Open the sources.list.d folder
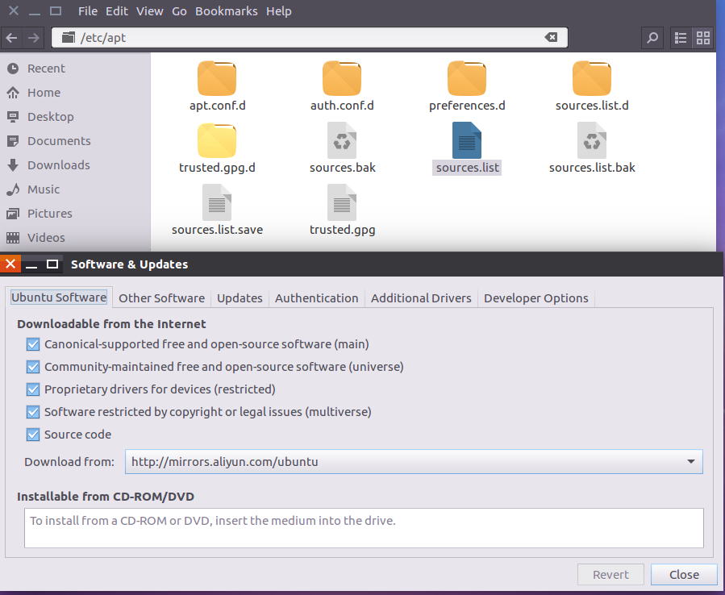Image resolution: width=725 pixels, height=595 pixels. tap(591, 78)
